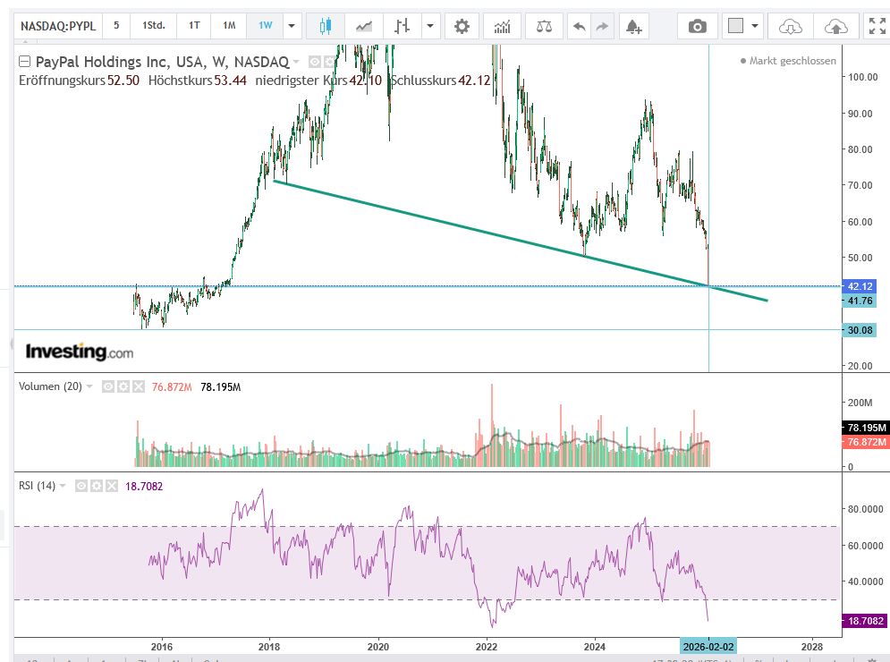Switch to the 1T daily timeframe
Image resolution: width=890 pixels, height=662 pixels.
pyautogui.click(x=194, y=26)
